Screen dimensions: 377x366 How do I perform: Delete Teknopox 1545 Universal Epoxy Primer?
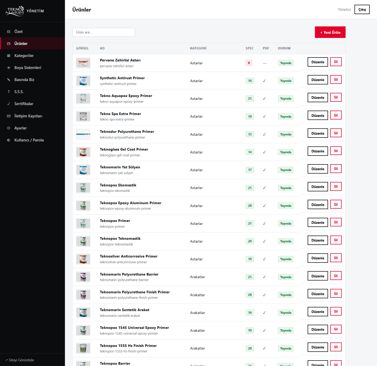pyautogui.click(x=336, y=329)
